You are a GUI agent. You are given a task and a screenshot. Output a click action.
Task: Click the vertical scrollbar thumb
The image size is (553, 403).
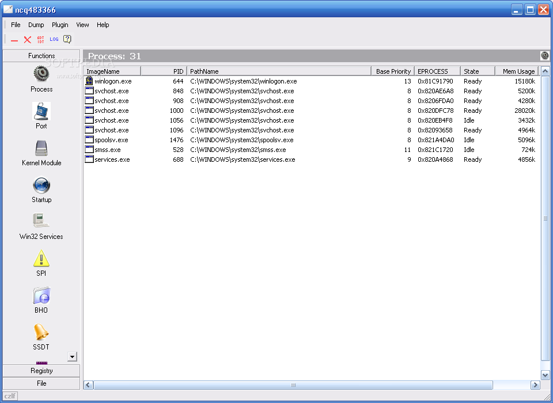(x=545, y=218)
